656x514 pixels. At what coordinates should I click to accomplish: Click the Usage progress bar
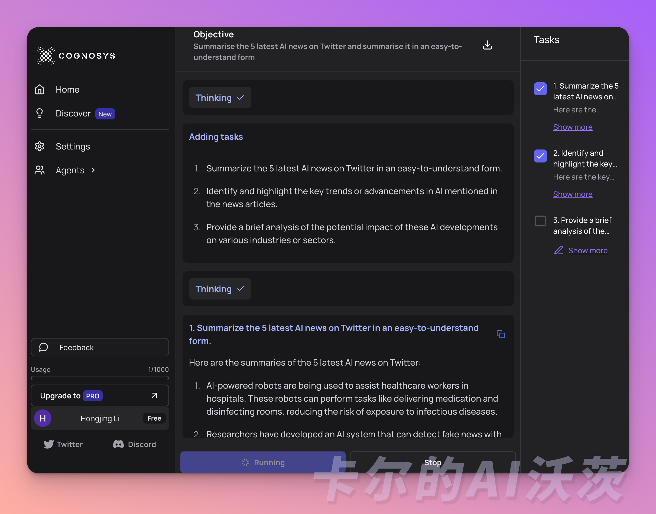pyautogui.click(x=100, y=378)
